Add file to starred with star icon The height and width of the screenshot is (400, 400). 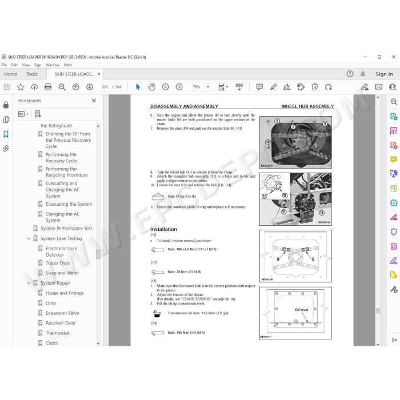point(21,87)
